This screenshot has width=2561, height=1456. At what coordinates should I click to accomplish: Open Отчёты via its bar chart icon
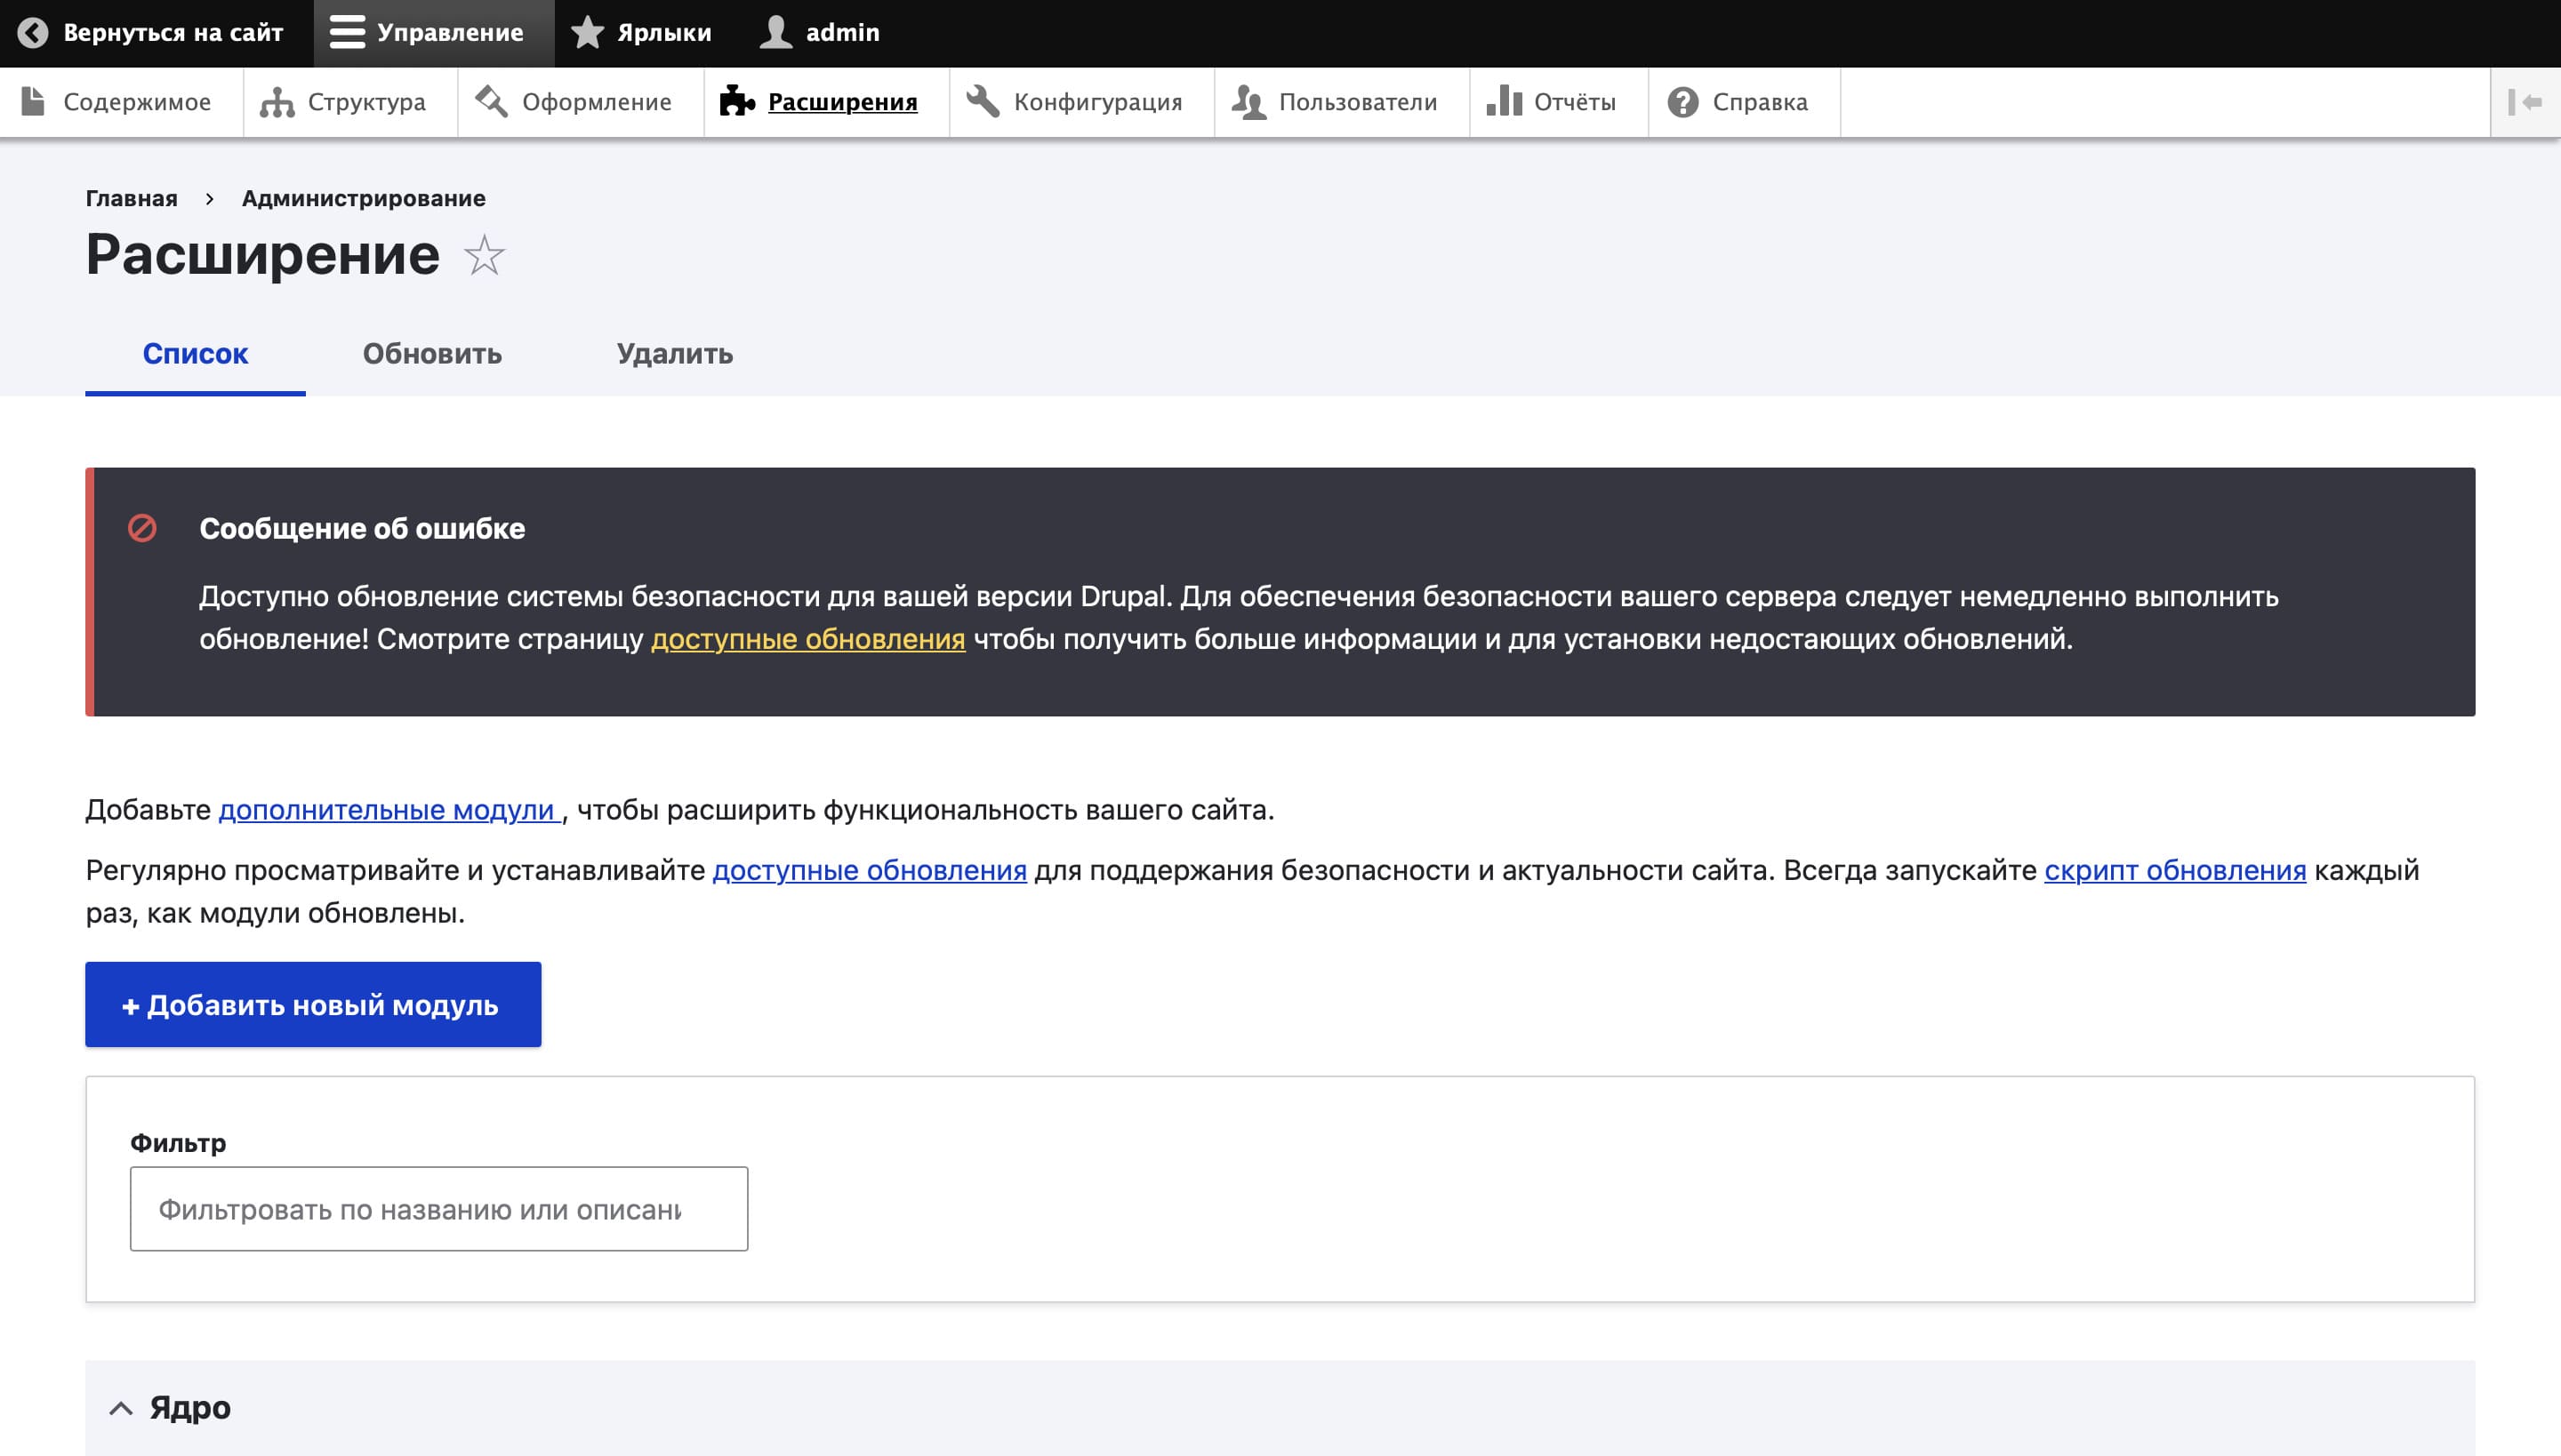click(1504, 102)
